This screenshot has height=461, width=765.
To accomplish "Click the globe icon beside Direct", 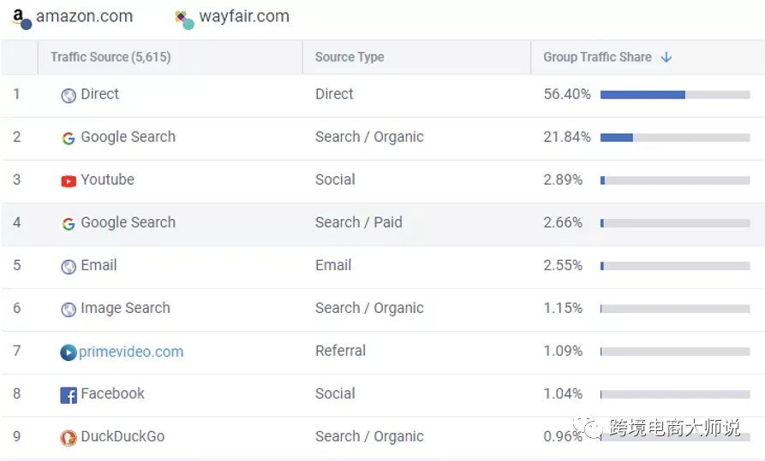I will (69, 96).
